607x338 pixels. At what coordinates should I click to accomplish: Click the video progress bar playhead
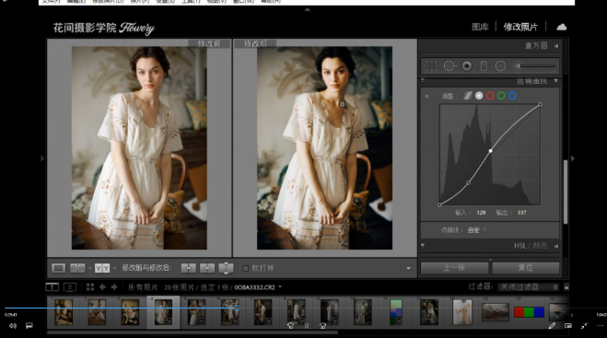[x=236, y=309]
